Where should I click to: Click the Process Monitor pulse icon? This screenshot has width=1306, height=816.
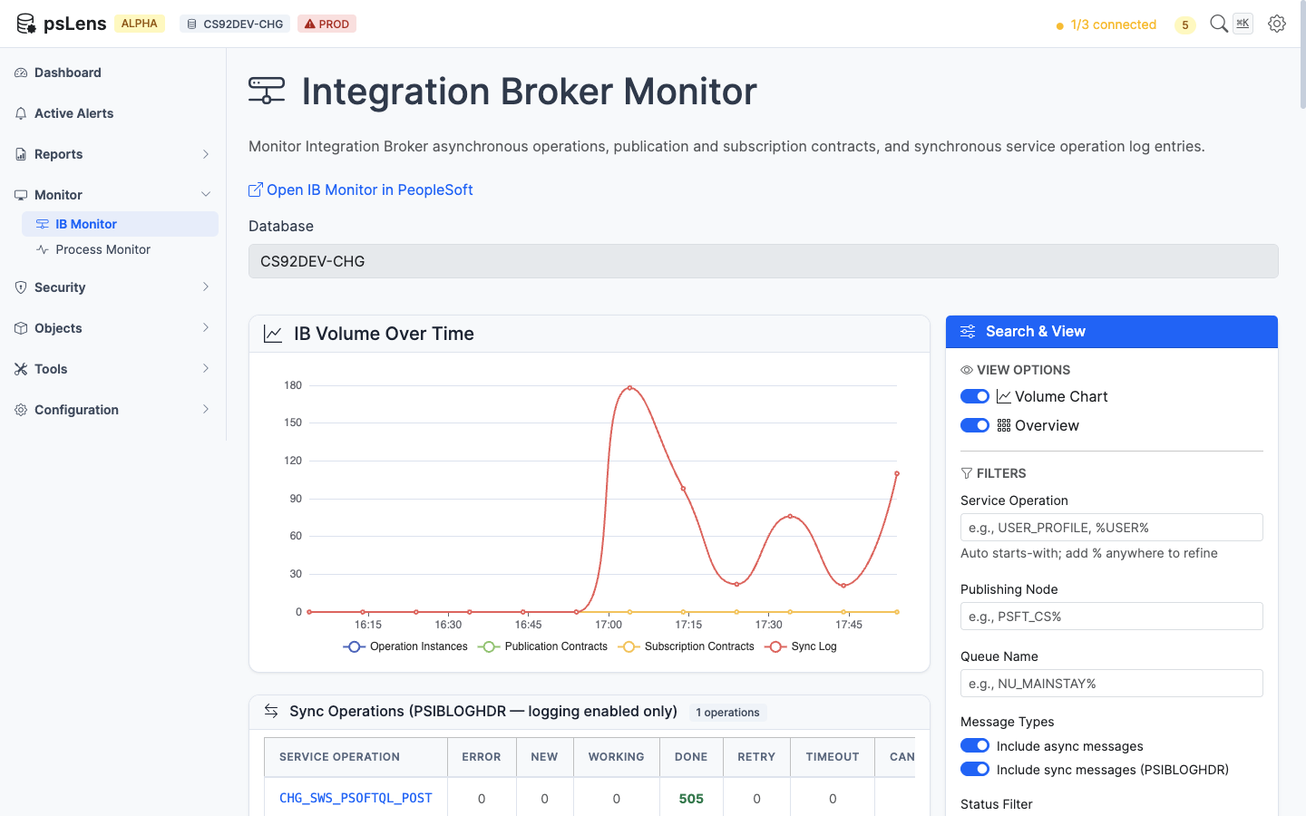coord(42,249)
